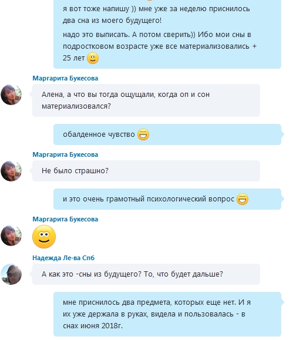Select the top message 'я вот тоже напишу'

pyautogui.click(x=156, y=15)
